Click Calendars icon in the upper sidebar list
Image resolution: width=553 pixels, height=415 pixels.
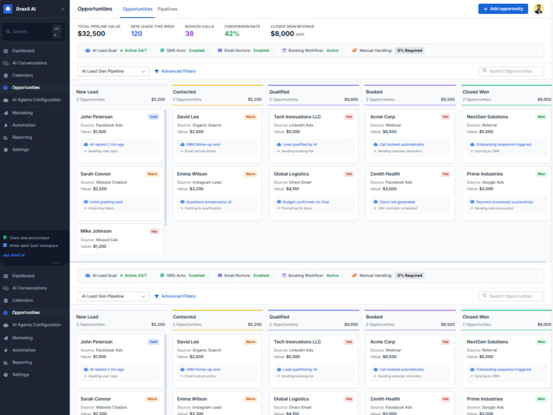click(x=6, y=75)
